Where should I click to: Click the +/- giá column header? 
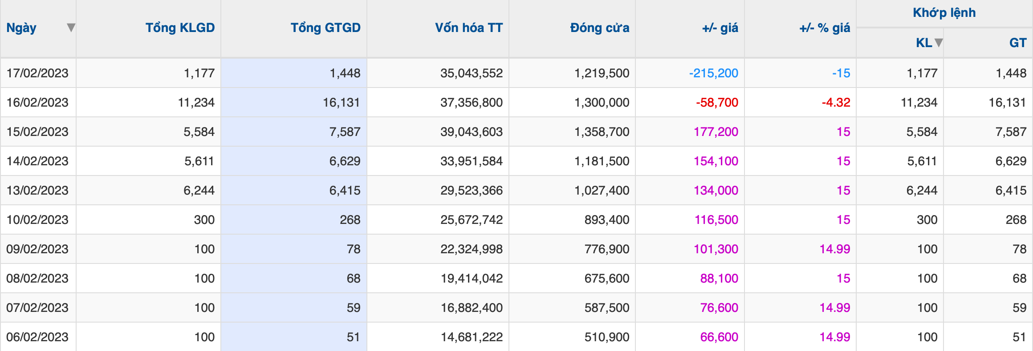click(720, 28)
